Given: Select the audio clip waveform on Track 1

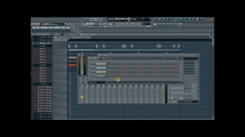Looking at the screenshot, I should pyautogui.click(x=124, y=46).
